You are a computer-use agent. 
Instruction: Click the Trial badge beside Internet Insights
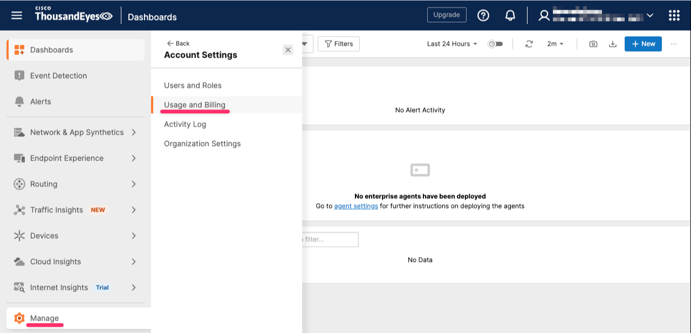pyautogui.click(x=102, y=288)
